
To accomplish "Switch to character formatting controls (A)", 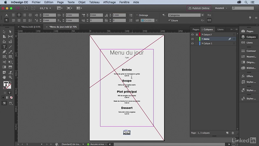I will point(6,15).
